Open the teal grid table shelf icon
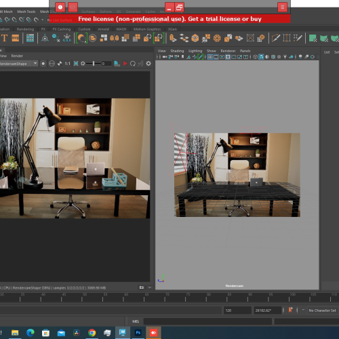This screenshot has height=339, width=339. 30,38
